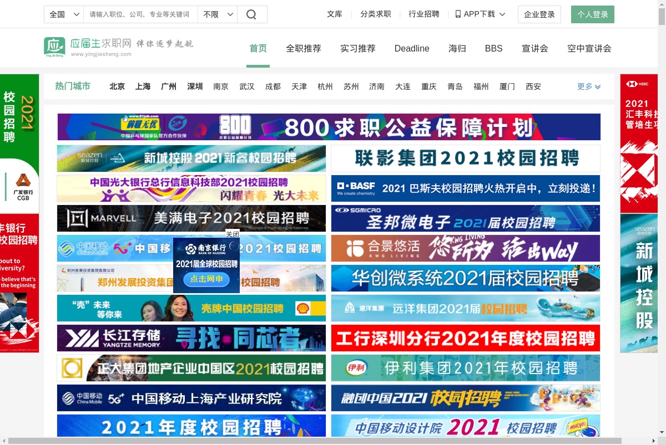Open BASF 巴斯夫校园招聘 banner
This screenshot has height=445, width=666.
[x=466, y=188]
